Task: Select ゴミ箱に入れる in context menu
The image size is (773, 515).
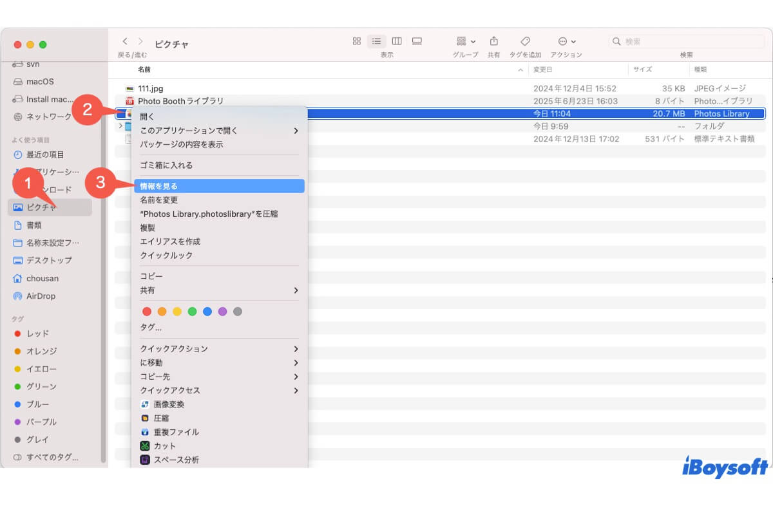Action: pos(166,165)
